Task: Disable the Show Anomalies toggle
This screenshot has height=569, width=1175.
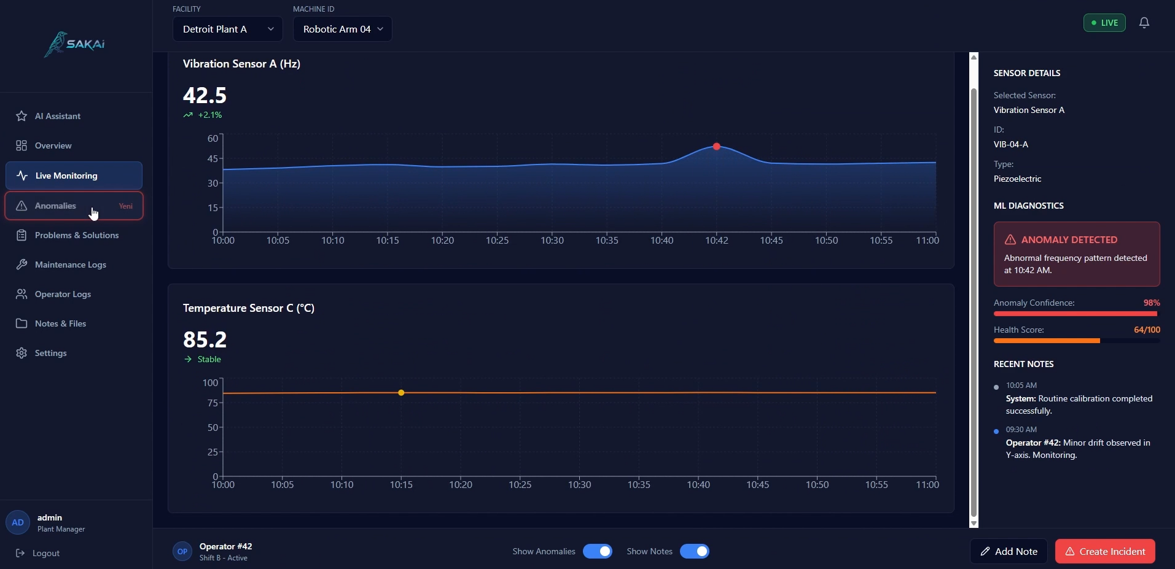Action: [x=597, y=551]
